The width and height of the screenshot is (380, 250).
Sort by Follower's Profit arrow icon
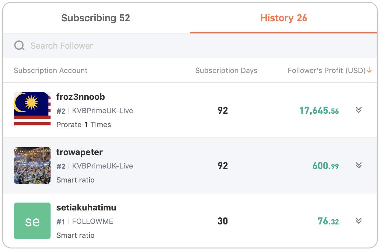pyautogui.click(x=369, y=71)
